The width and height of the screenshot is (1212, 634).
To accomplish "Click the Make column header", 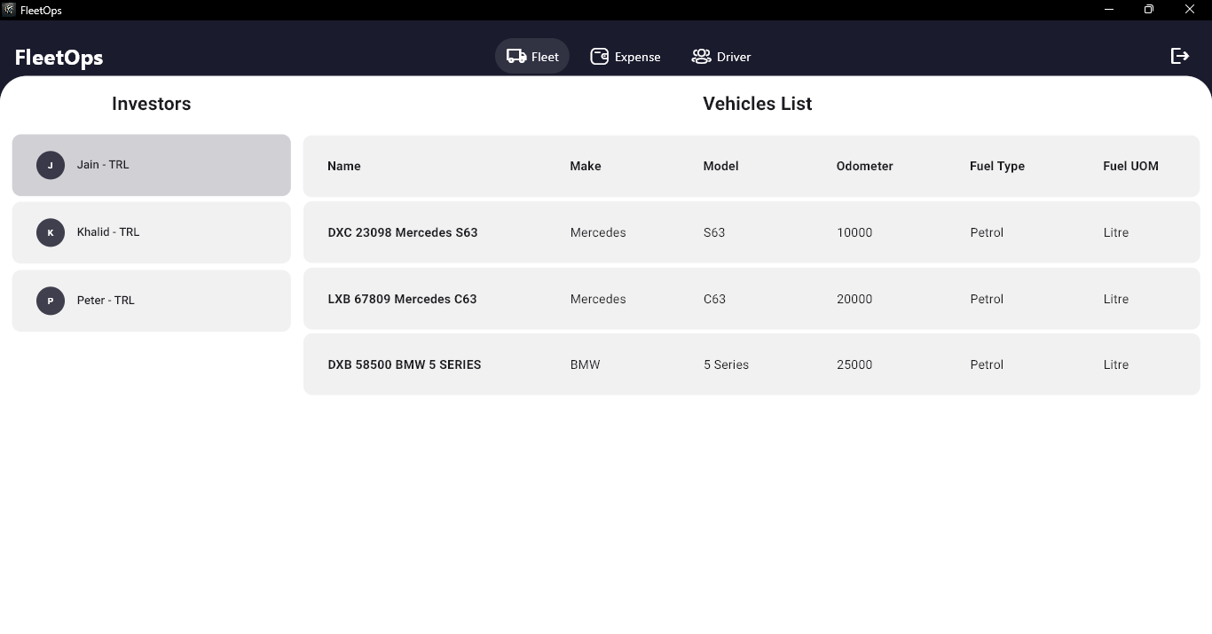I will click(586, 166).
